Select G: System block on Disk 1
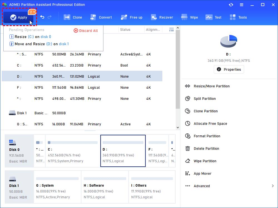Image resolution: width=278 pixels, height=208 pixels. [x=57, y=187]
